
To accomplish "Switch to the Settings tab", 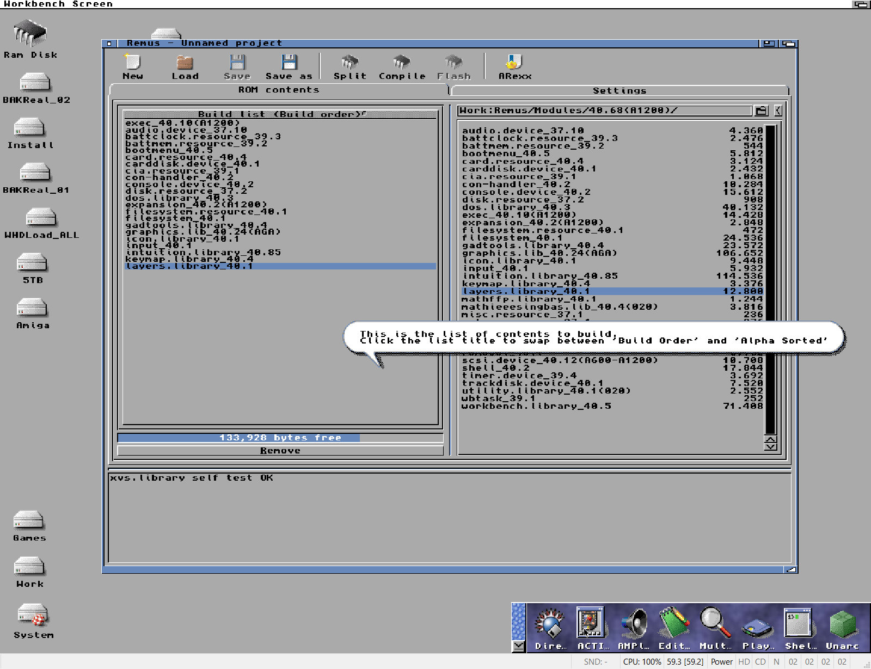I will [x=619, y=90].
